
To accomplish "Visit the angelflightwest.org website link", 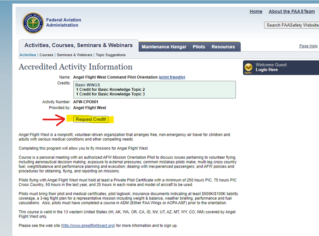I will pyautogui.click(x=88, y=226).
